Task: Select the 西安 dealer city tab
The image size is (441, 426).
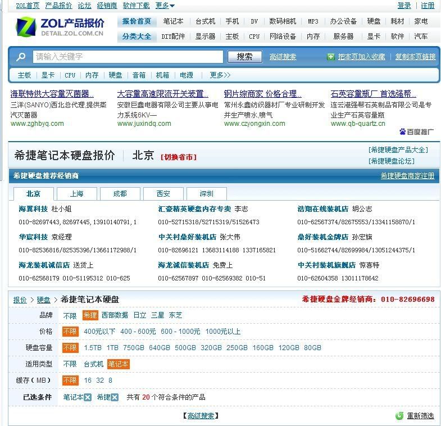Action: [163, 193]
